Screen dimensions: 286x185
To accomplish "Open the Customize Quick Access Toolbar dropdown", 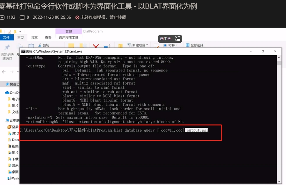I will [x=20, y=31].
